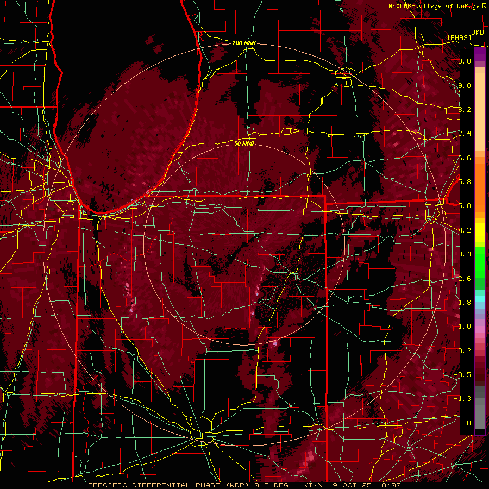
Task: Click the 0.2 scale value
Action: [x=465, y=351]
